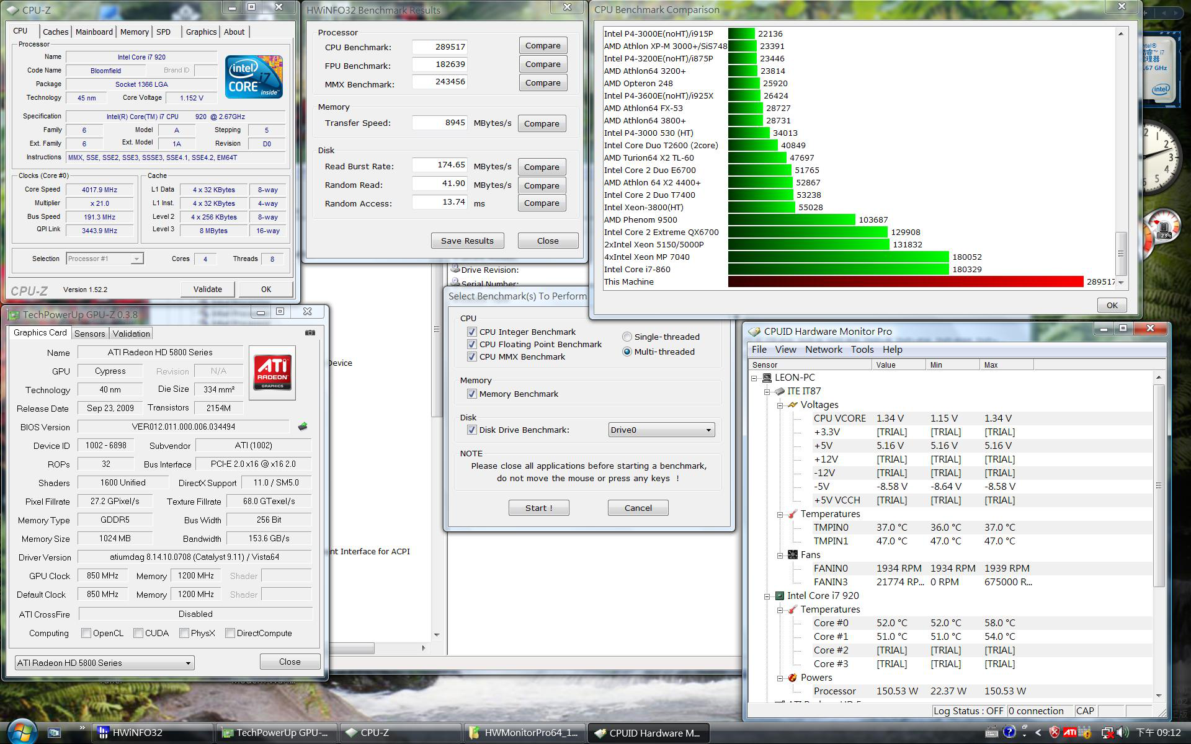Click the CPU Benchmark Comparison scrollbar thumb

coord(1121,254)
